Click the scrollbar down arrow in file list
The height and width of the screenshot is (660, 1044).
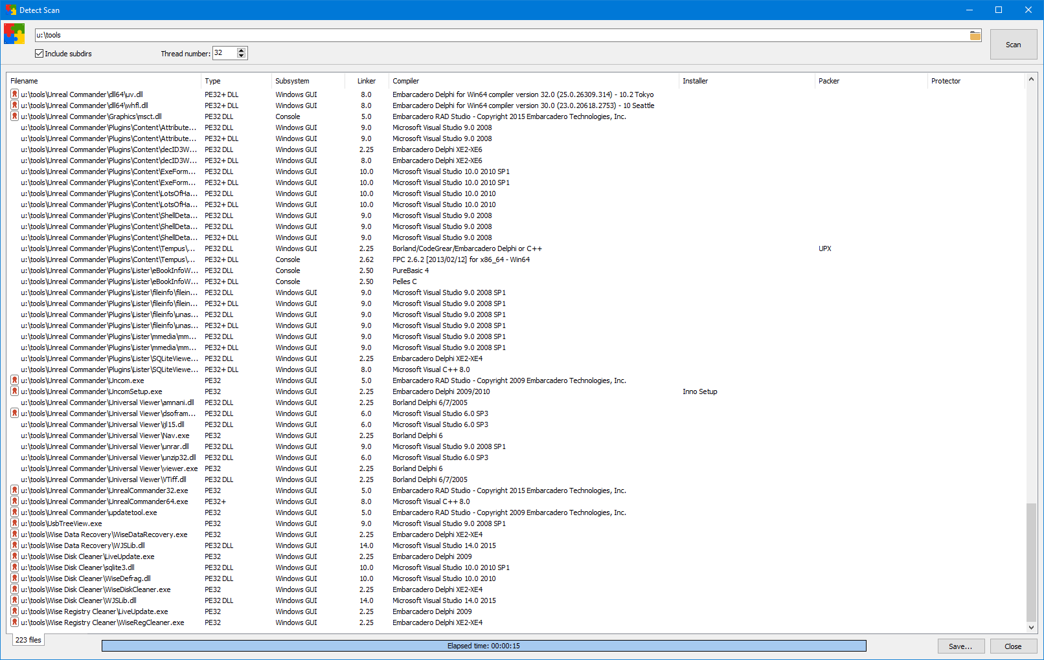click(1031, 627)
